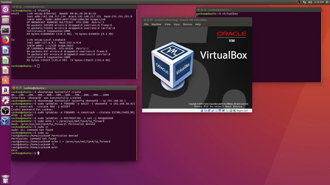Close the virtualbox terminal window
The width and height of the screenshot is (330, 185).
coord(198,10)
